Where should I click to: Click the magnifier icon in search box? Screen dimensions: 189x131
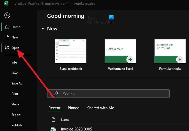56,94
